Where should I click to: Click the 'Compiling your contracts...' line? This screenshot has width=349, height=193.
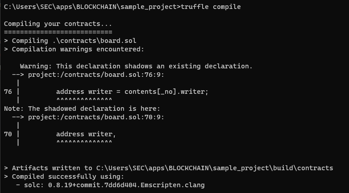(58, 24)
